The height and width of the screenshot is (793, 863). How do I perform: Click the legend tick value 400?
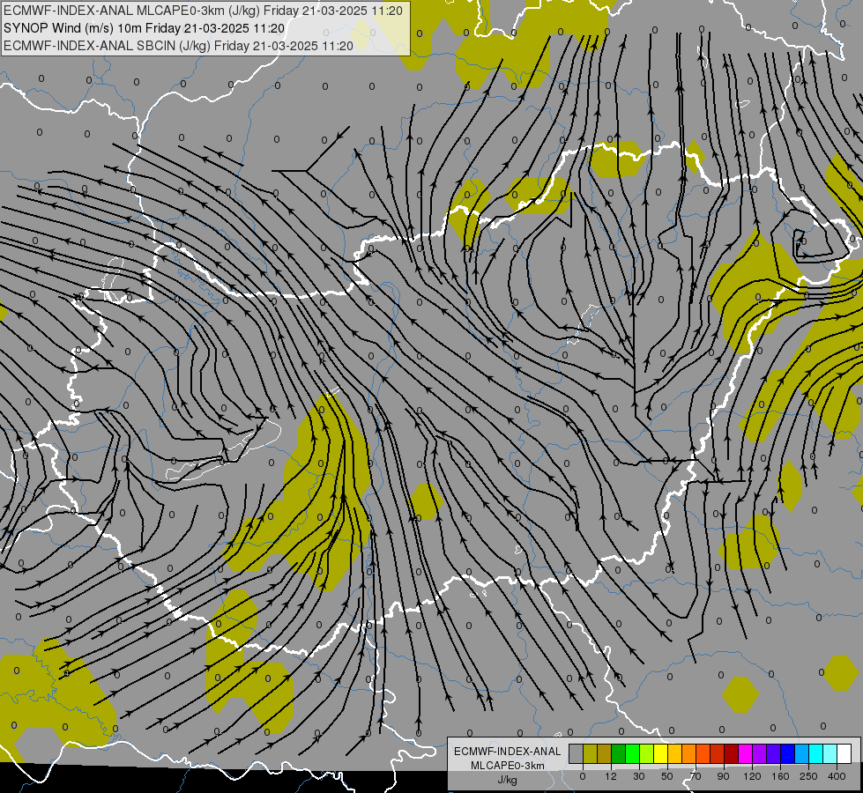click(x=837, y=776)
